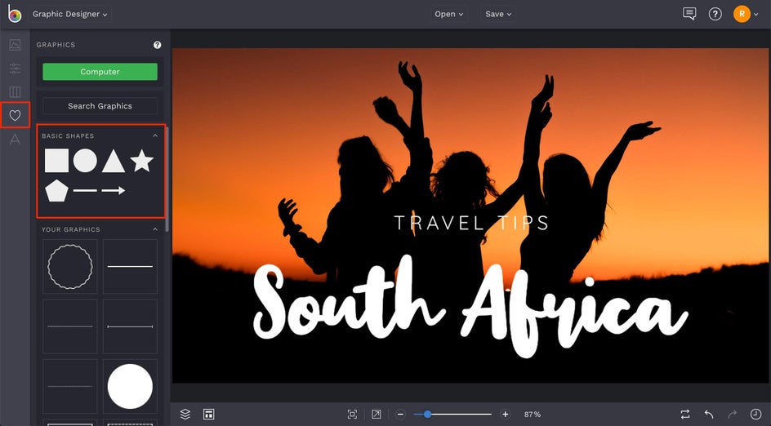771x426 pixels.
Task: Open the Customize sliders sidebar tab
Action: tap(16, 69)
